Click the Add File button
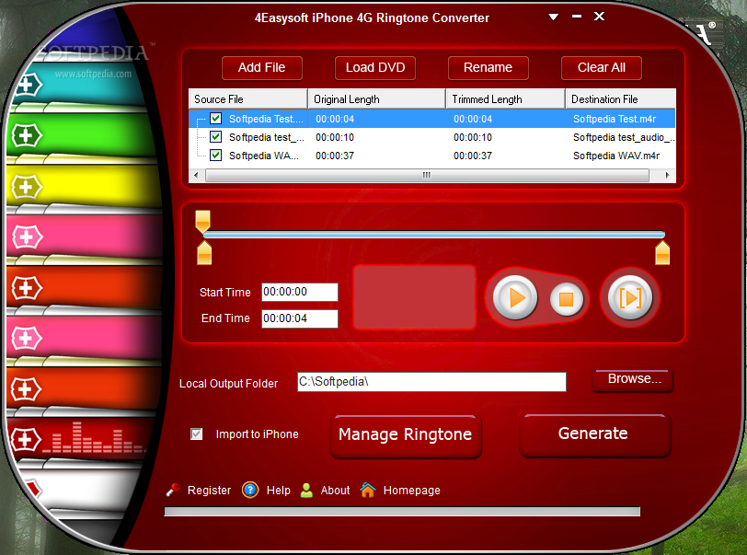Screen dimensions: 747x555 tap(262, 68)
